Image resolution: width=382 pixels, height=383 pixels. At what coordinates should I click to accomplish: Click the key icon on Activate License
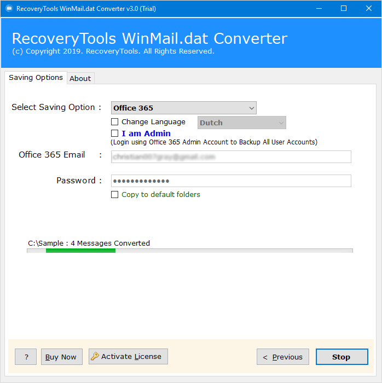coord(95,356)
